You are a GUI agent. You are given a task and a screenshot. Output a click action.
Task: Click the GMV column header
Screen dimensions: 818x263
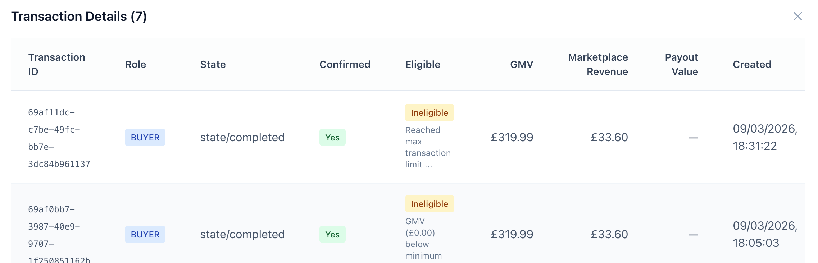pyautogui.click(x=522, y=64)
